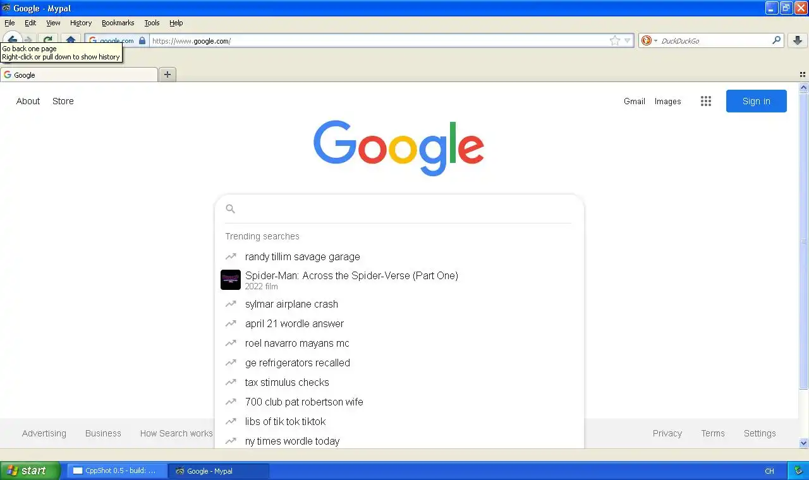The width and height of the screenshot is (809, 480).
Task: Open the Tools menu
Action: pyautogui.click(x=152, y=23)
